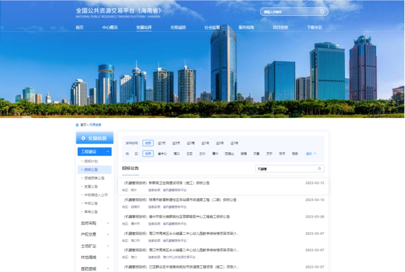The image size is (405, 272).
Task: Filter region by 三亚
Action: (189, 153)
